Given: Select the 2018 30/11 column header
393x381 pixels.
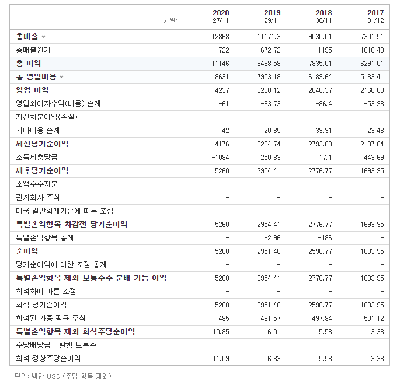Looking at the screenshot, I should [x=324, y=16].
